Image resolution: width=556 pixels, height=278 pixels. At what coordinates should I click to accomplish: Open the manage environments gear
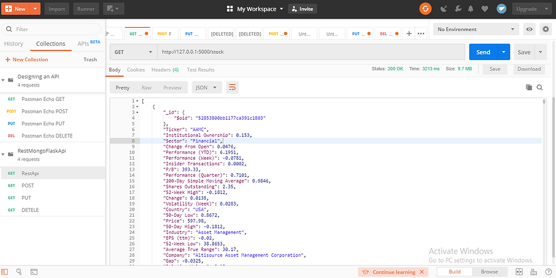click(x=546, y=29)
